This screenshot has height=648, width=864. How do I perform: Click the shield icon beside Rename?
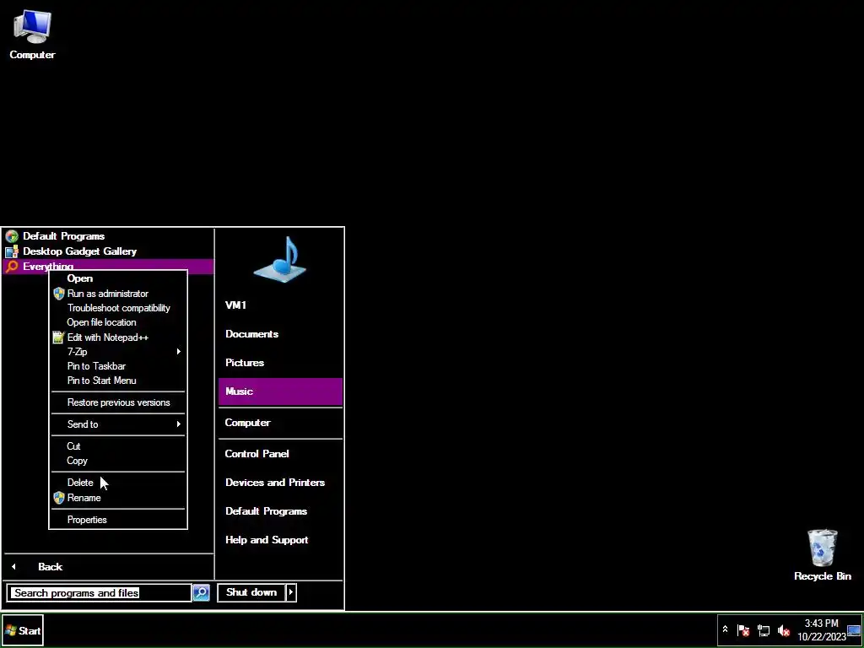tap(59, 498)
